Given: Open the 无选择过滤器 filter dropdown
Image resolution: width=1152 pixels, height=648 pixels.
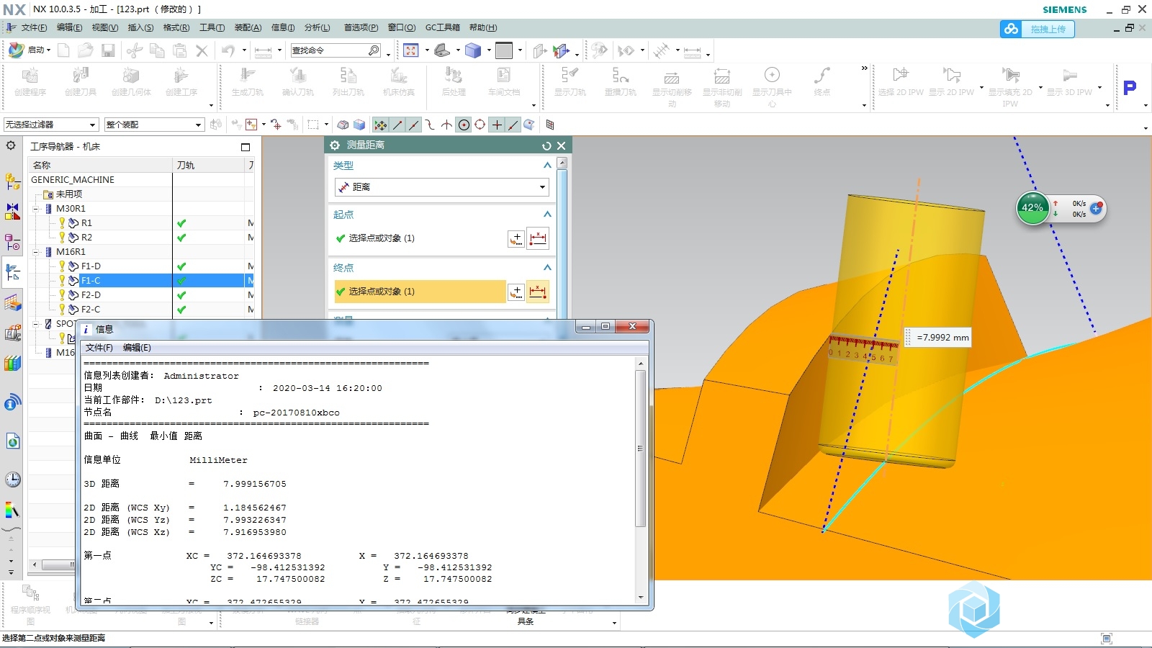Looking at the screenshot, I should [50, 125].
